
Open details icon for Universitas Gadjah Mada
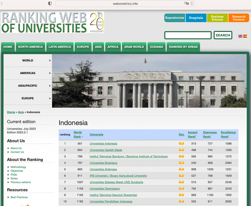pyautogui.click(x=181, y=150)
